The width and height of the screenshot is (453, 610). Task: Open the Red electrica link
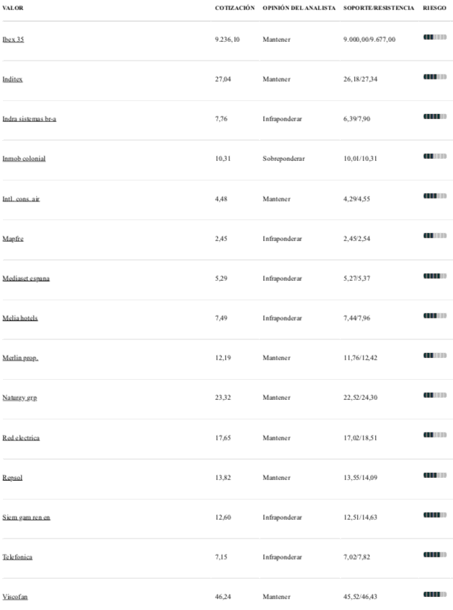(21, 437)
